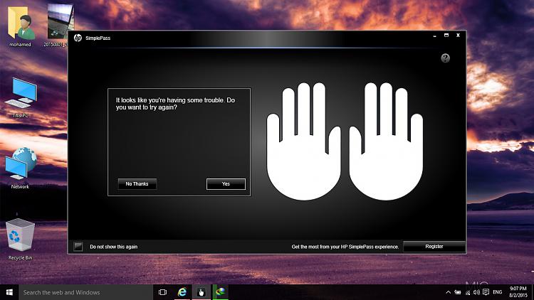Click the Search the web and Windows box
534x300 pixels.
[x=85, y=292]
